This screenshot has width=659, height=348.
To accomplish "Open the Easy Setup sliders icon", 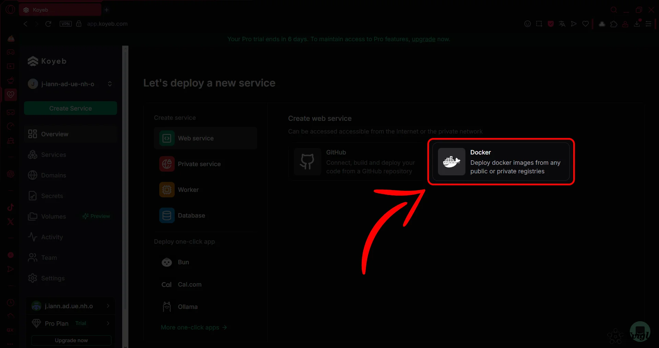I will pos(648,24).
